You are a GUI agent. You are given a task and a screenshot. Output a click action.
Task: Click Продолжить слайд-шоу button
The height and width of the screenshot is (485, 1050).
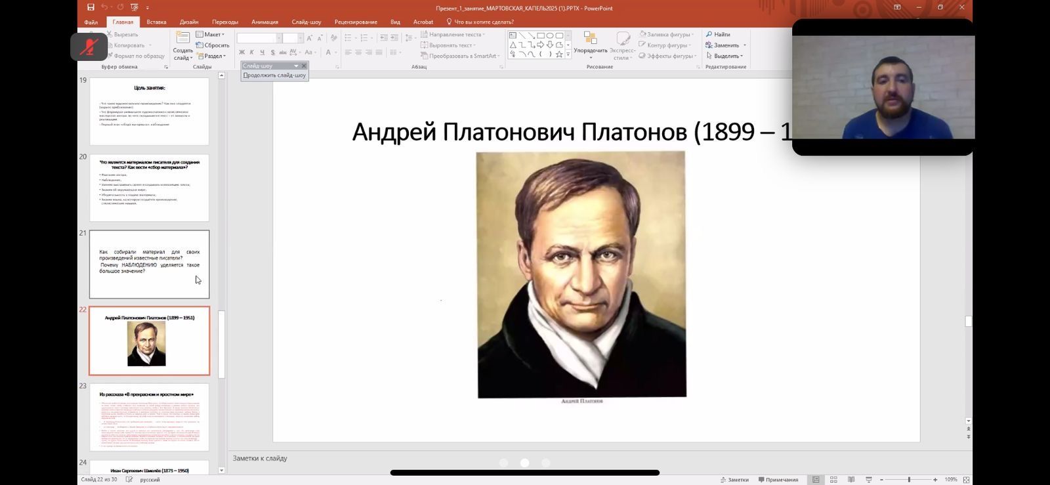pyautogui.click(x=274, y=75)
